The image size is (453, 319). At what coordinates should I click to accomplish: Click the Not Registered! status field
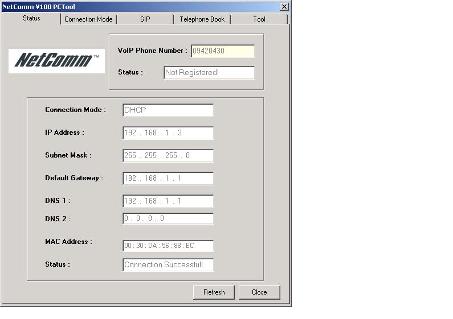(209, 73)
